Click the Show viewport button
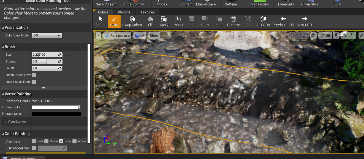This screenshot has width=364, height=159. tap(154, 35)
